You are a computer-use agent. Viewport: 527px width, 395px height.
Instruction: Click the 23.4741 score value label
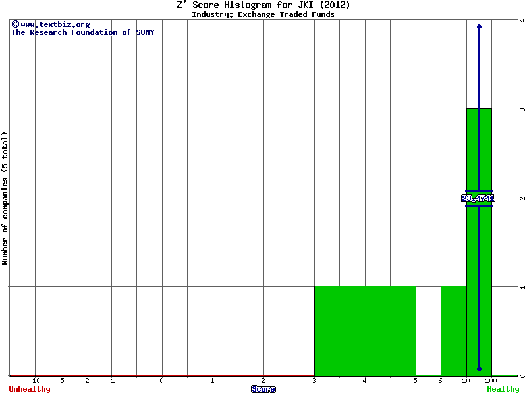(x=478, y=198)
